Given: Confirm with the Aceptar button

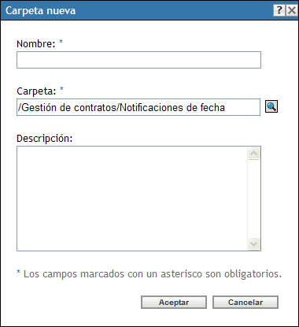Looking at the screenshot, I should pyautogui.click(x=174, y=303).
